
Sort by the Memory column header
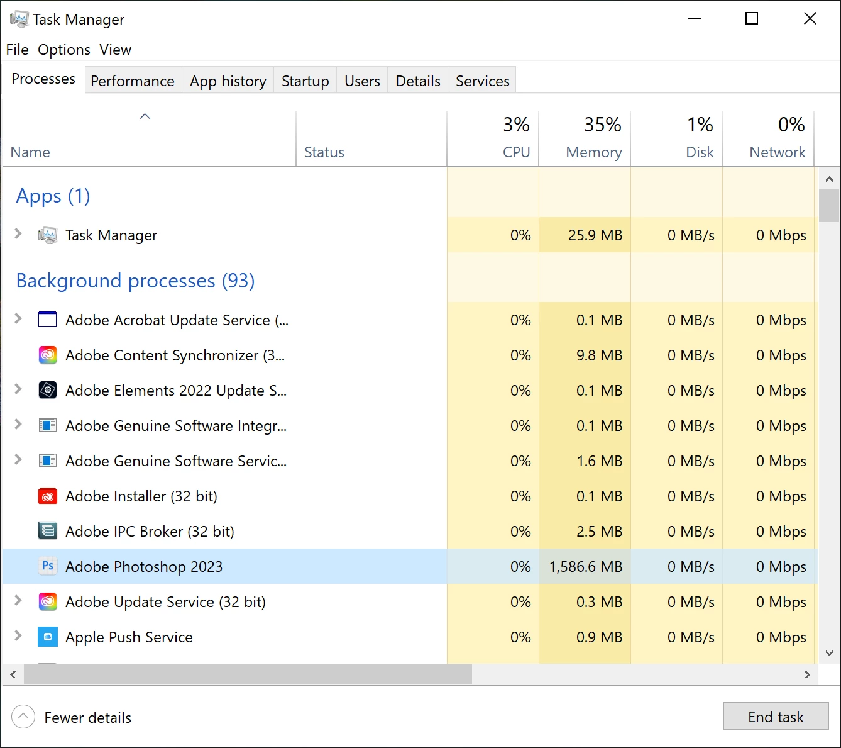[x=585, y=139]
